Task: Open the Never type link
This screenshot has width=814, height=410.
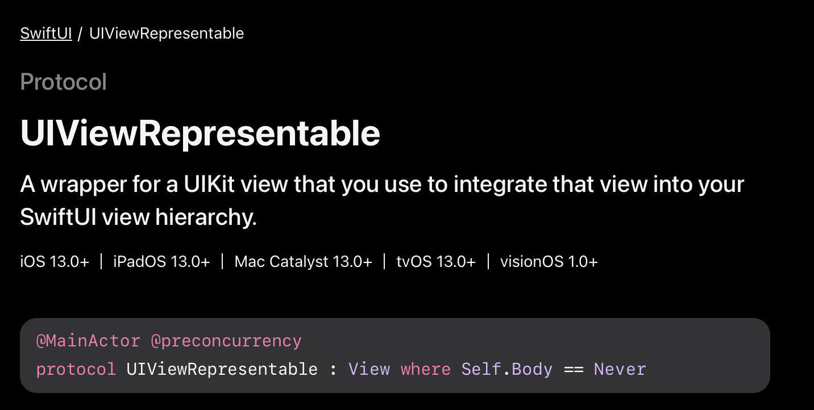Action: [620, 370]
